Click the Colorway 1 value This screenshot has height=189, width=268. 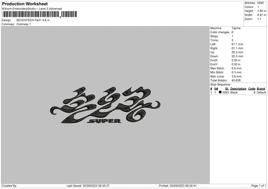tap(24, 24)
